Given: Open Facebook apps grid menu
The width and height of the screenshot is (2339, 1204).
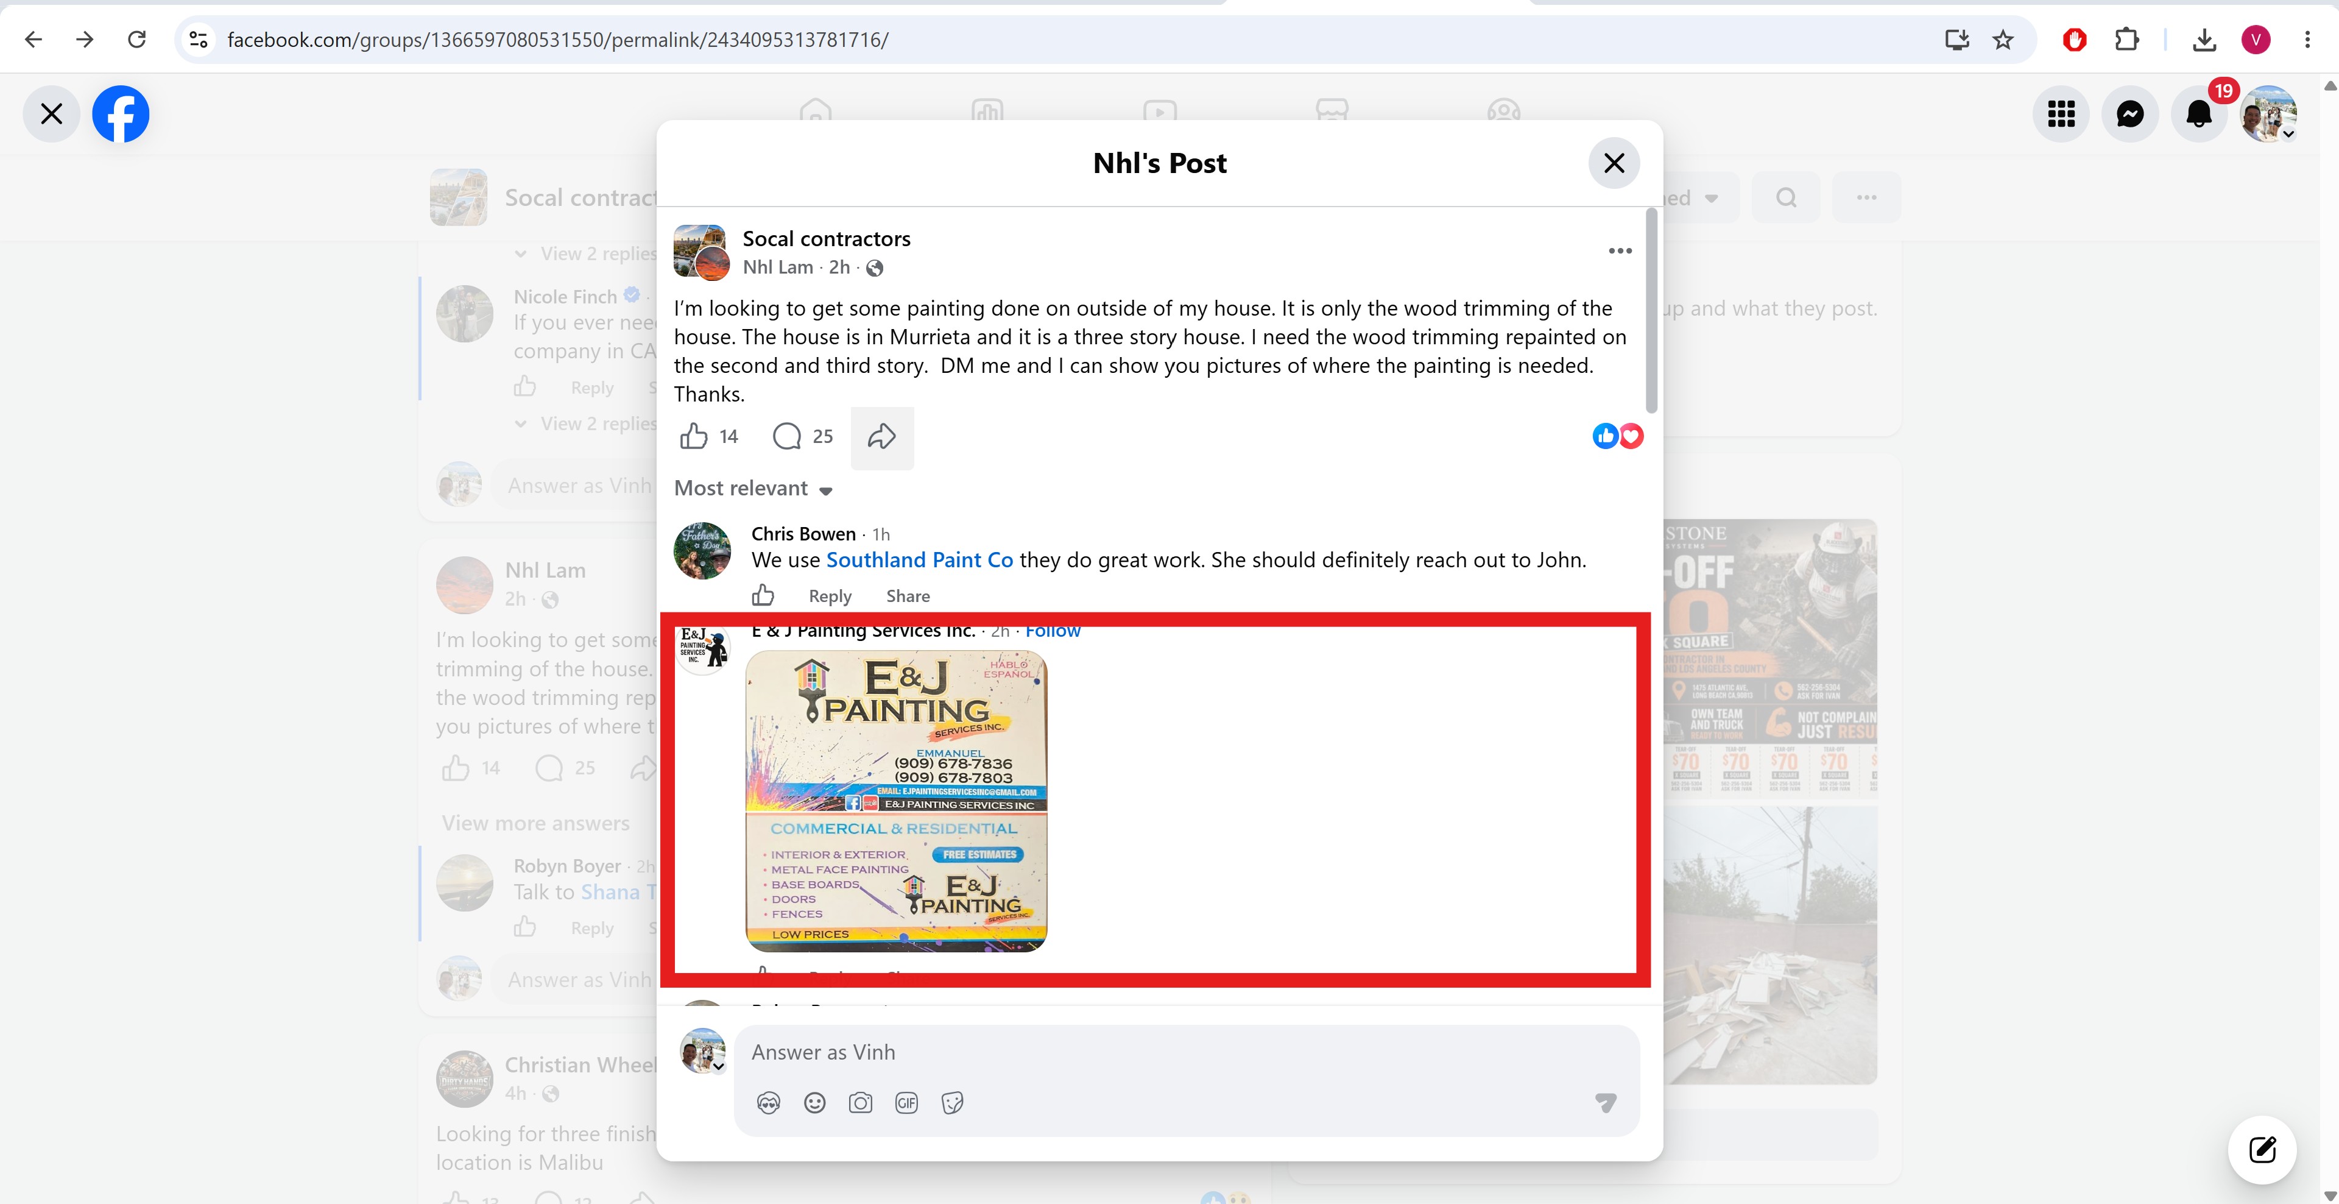Looking at the screenshot, I should click(x=2061, y=113).
